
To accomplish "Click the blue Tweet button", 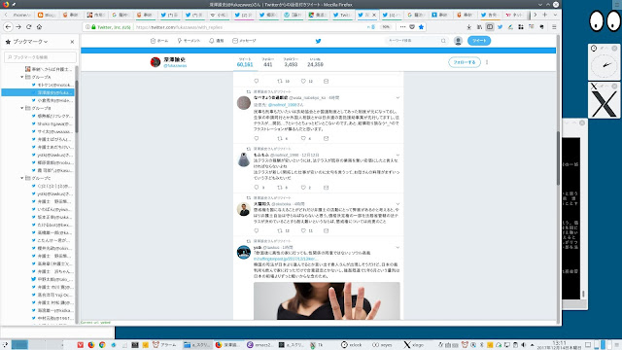I will pyautogui.click(x=479, y=41).
